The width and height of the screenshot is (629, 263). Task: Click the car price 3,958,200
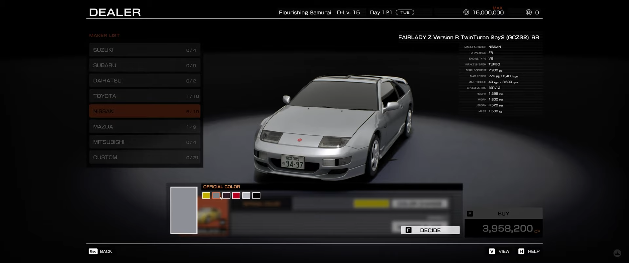click(x=507, y=228)
